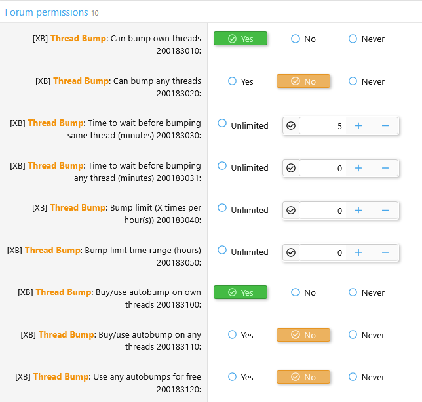The width and height of the screenshot is (422, 402).
Task: Decrease bump limit time range hours
Action: coord(385,252)
